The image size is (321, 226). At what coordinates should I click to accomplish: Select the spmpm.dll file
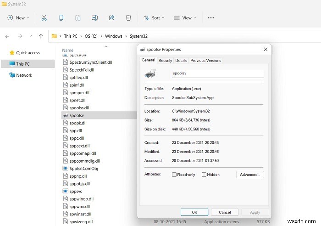79,93
